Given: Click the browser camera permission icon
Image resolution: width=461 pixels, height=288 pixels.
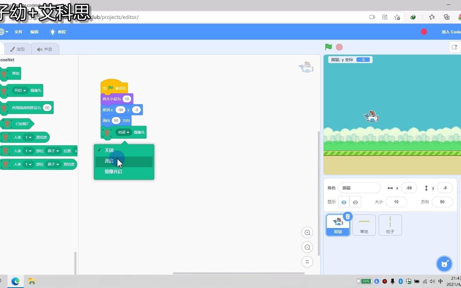Looking at the screenshot, I should point(372,17).
